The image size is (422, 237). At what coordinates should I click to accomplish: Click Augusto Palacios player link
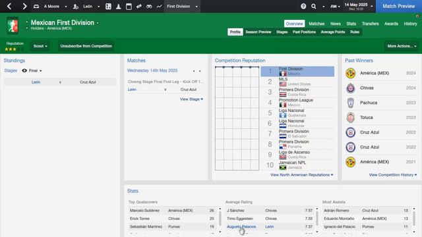click(241, 226)
